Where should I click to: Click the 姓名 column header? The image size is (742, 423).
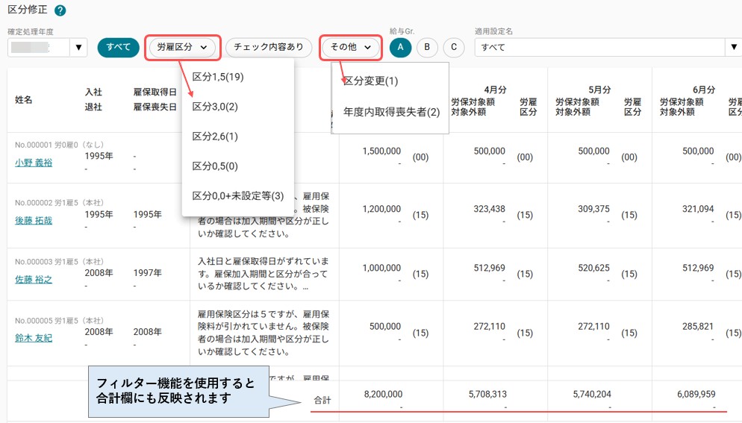pyautogui.click(x=24, y=99)
